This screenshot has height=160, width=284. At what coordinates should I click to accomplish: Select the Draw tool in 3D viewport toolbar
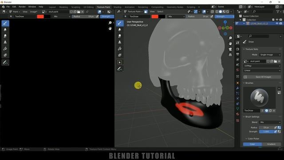[120, 23]
